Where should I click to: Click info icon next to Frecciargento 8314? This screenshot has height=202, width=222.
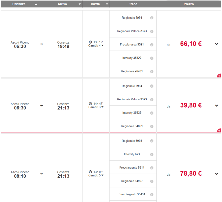(x=152, y=168)
